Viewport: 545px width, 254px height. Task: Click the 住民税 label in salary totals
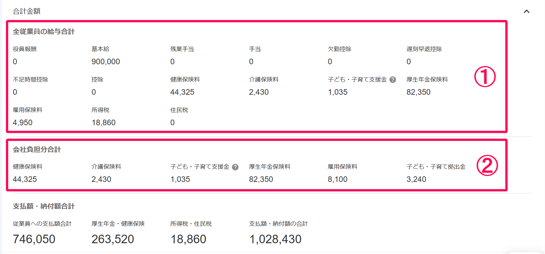coord(179,110)
